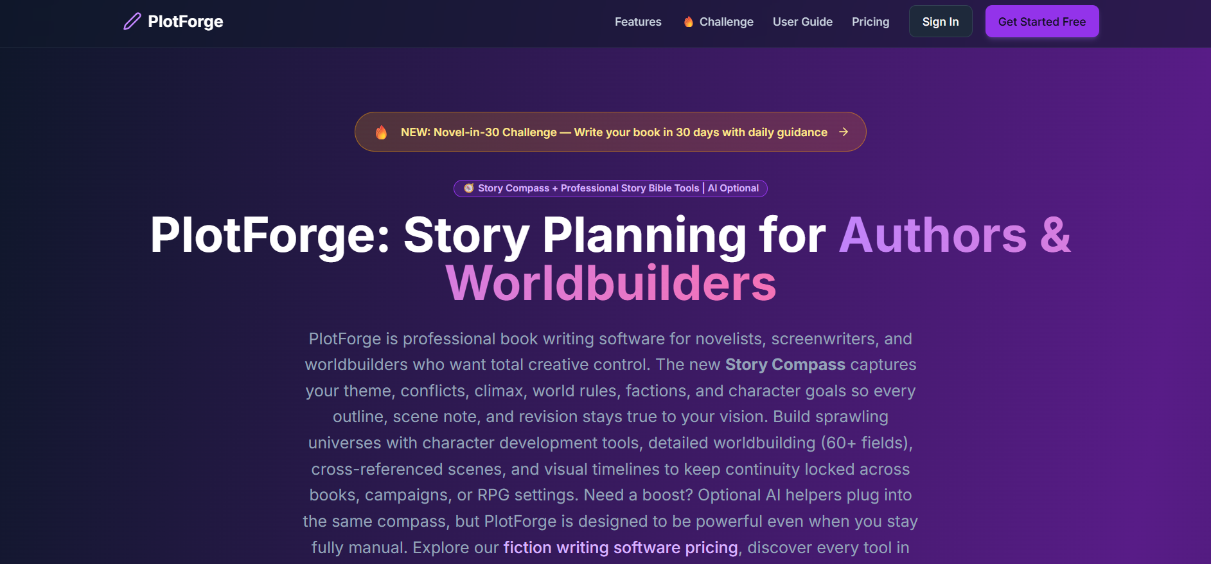Open the Features navigation item
The width and height of the screenshot is (1211, 564).
638,21
